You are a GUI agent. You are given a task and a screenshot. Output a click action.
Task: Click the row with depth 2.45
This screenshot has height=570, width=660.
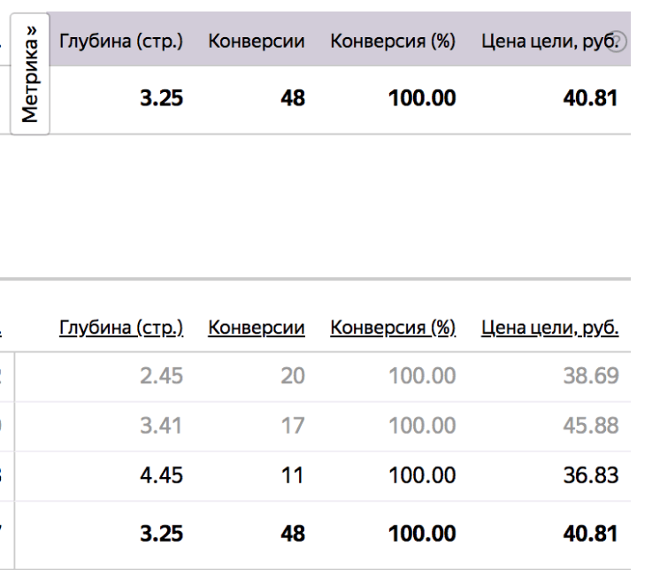click(x=323, y=376)
